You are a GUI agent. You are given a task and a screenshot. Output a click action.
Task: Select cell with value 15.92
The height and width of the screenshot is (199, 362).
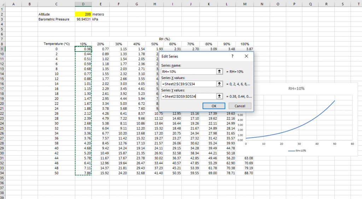tap(100, 173)
